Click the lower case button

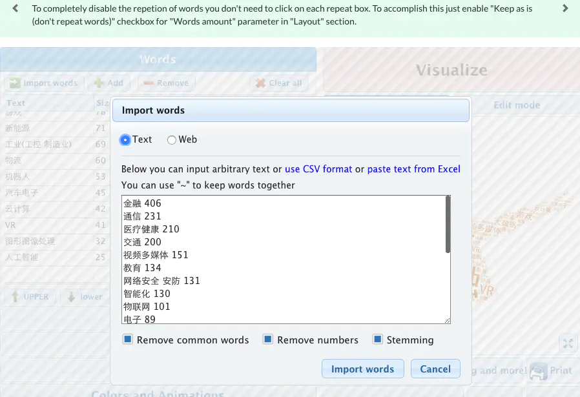click(x=85, y=296)
